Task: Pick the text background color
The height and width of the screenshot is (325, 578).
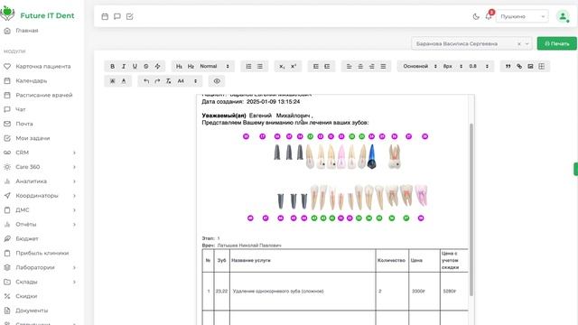Action: [x=112, y=81]
